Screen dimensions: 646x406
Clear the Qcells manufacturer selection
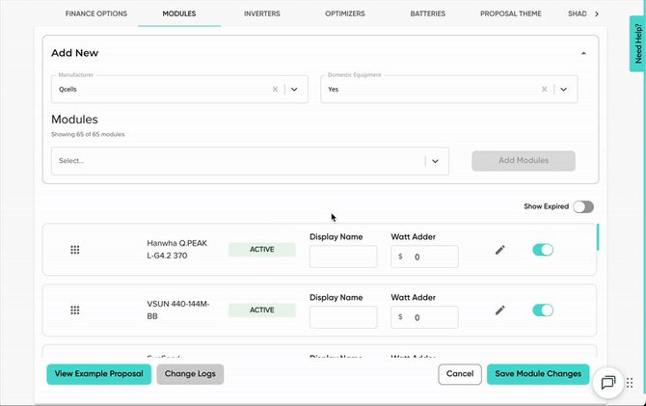[x=275, y=89]
